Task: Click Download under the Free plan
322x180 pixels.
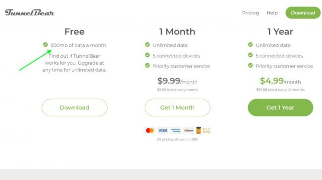Action: 74,107
